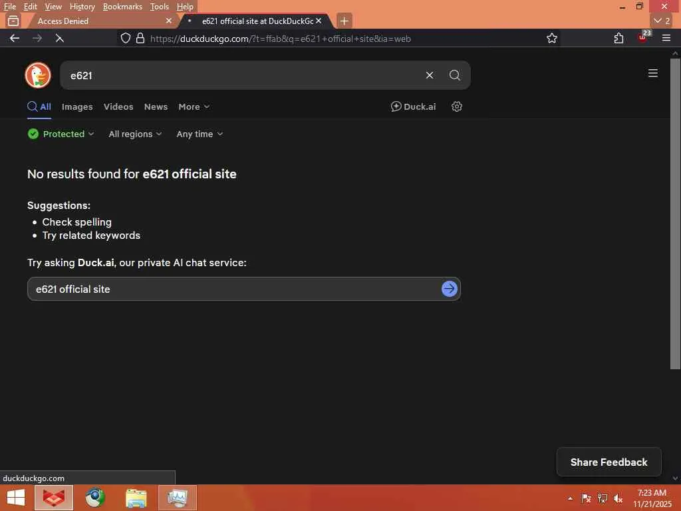Open the Firefox application menu

click(666, 38)
